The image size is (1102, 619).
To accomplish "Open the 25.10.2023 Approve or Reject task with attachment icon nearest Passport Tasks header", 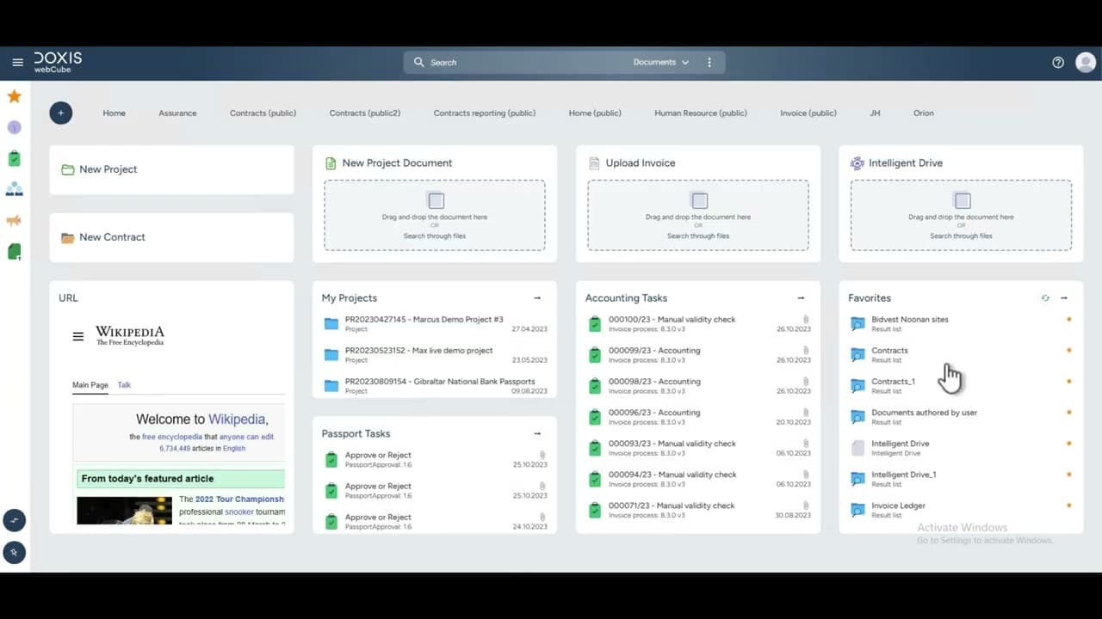I will (x=435, y=459).
